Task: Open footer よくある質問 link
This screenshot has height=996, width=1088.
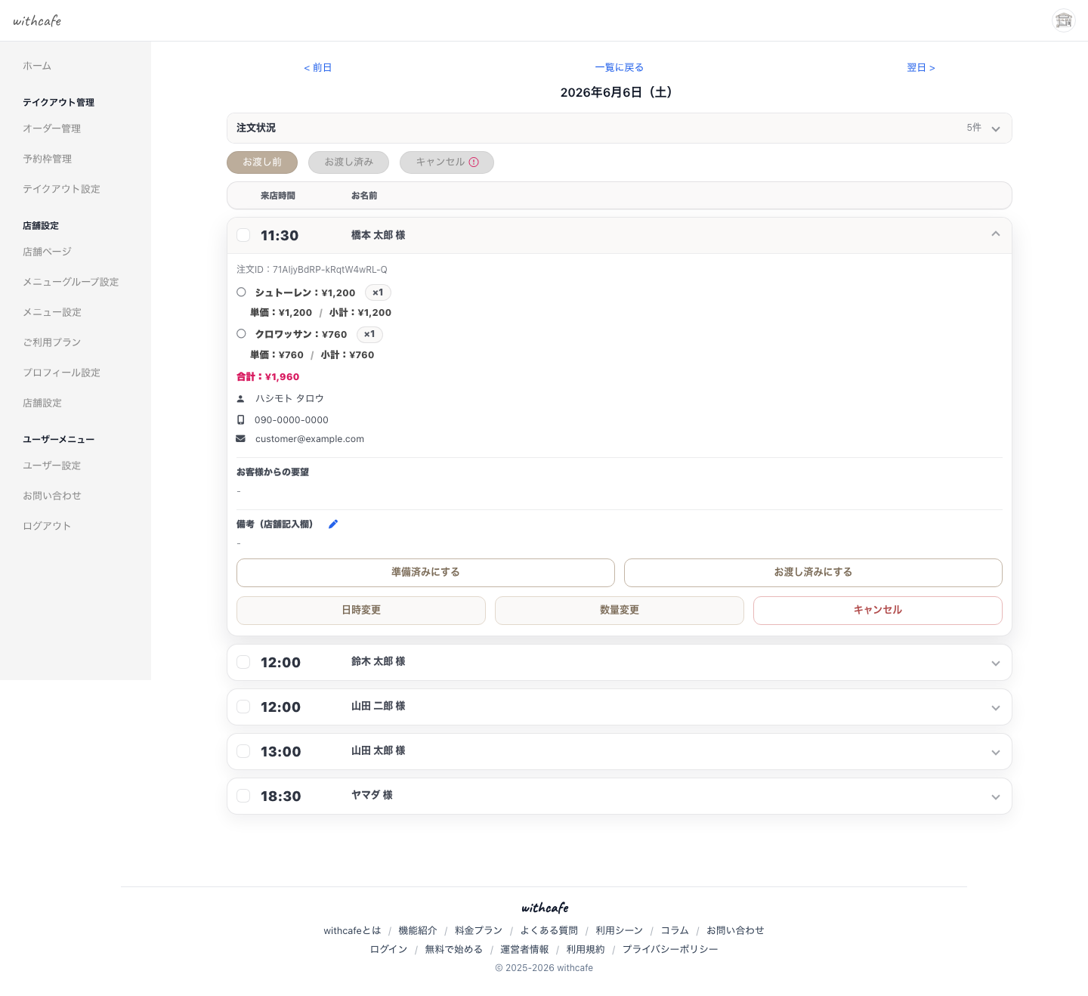Action: click(x=549, y=930)
